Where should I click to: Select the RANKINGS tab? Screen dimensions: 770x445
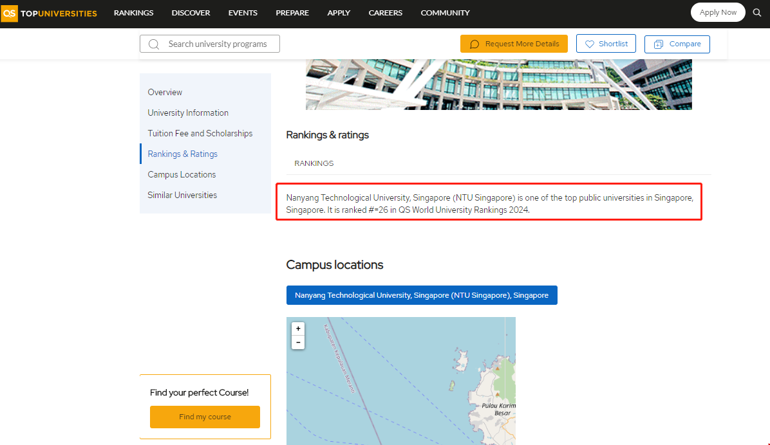point(314,163)
